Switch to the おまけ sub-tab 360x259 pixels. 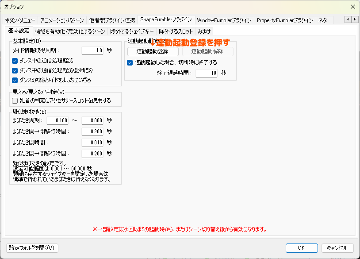(204, 31)
